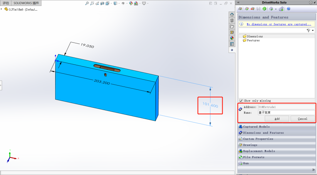Open the dropdown beside the gear Run icon

(x=276, y=9)
